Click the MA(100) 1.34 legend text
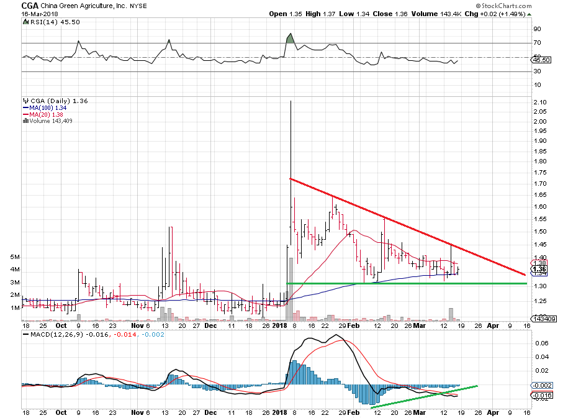568x418 pixels. 48,108
